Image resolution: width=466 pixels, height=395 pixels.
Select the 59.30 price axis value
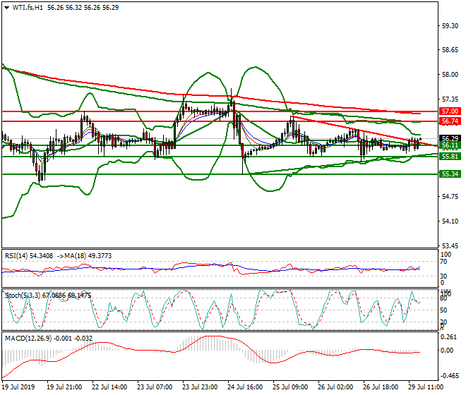tap(450, 26)
